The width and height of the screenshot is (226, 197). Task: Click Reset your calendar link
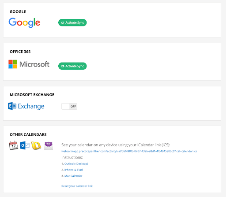pos(77,186)
